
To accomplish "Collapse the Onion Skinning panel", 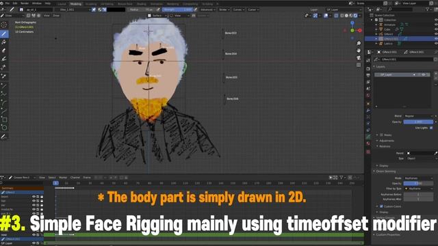I will point(374,172).
